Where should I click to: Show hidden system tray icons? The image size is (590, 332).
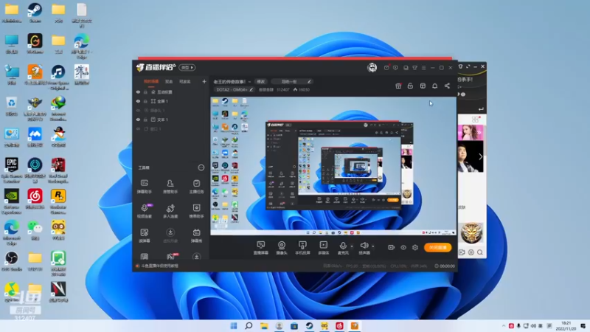[504, 325]
